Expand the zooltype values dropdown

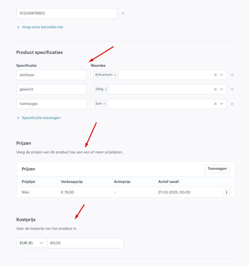click(x=221, y=75)
